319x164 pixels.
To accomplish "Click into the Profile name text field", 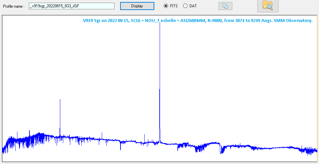I will click(71, 6).
